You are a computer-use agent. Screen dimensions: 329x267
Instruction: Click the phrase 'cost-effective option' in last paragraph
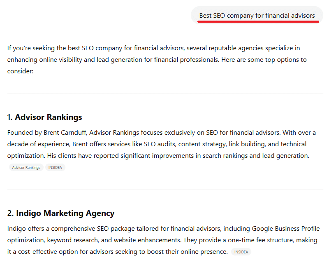[x=51, y=252]
